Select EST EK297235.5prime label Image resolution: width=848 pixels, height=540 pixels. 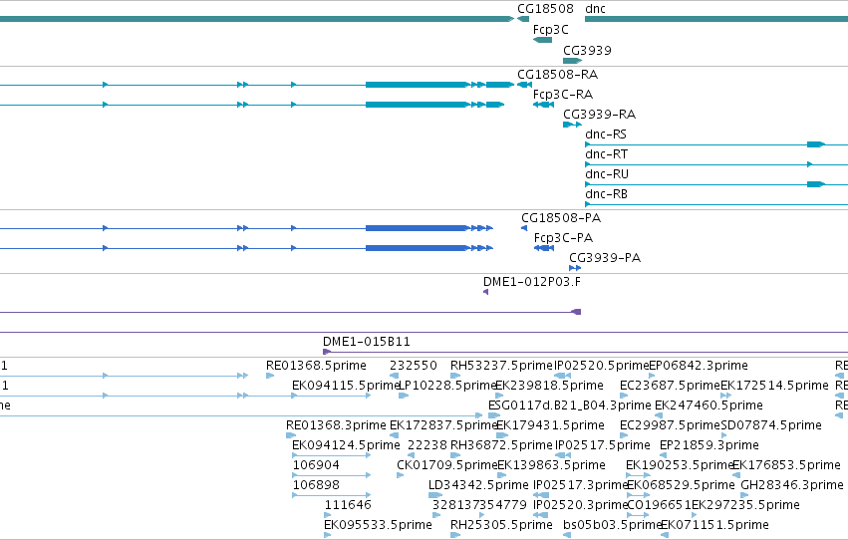click(745, 506)
